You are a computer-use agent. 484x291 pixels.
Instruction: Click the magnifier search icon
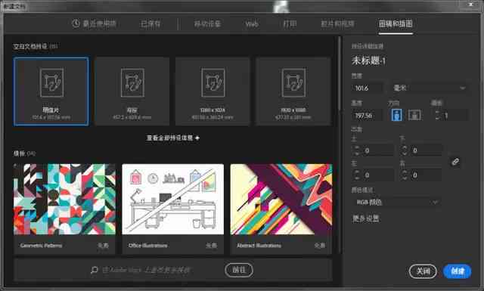tap(94, 270)
